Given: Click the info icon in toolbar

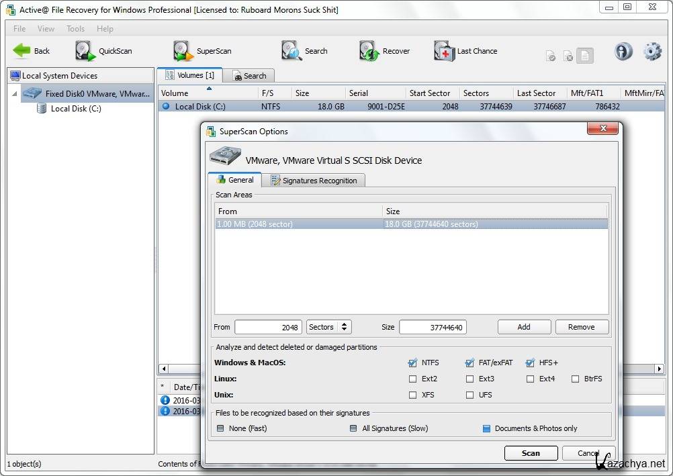Looking at the screenshot, I should (623, 52).
